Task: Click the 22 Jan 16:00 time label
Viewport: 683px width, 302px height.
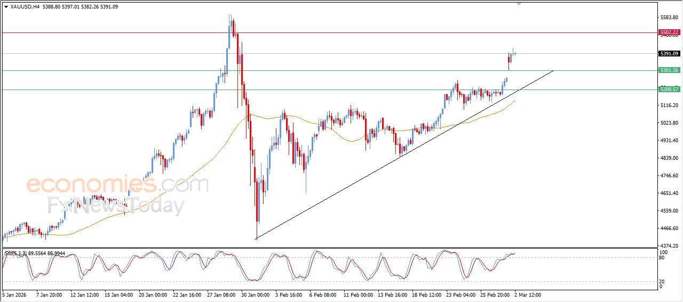Action: pyautogui.click(x=188, y=294)
